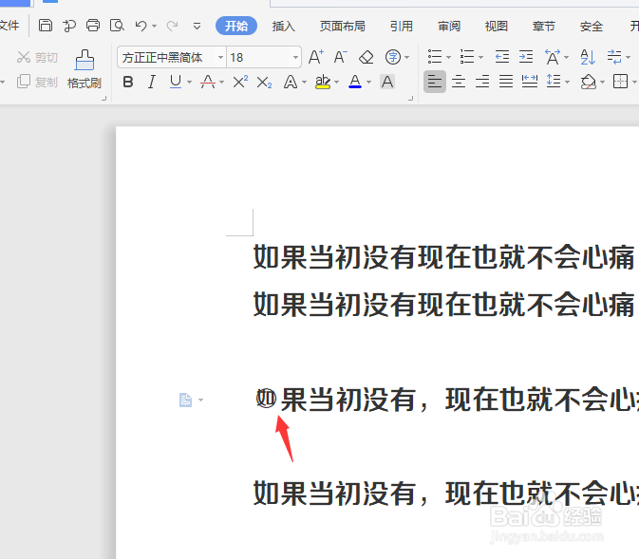This screenshot has width=639, height=559.
Task: Open bullet list style dropdown arrow
Action: (x=449, y=58)
